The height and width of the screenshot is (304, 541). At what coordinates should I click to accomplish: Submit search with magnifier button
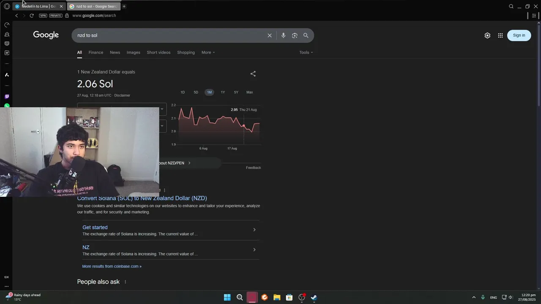306,35
